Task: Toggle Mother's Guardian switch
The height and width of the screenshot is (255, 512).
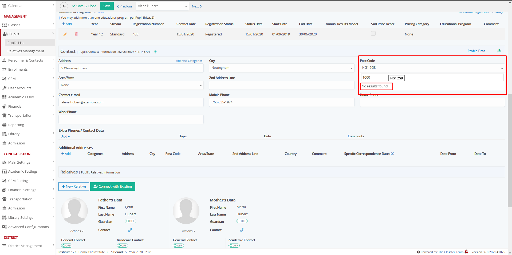Action: pos(242,221)
